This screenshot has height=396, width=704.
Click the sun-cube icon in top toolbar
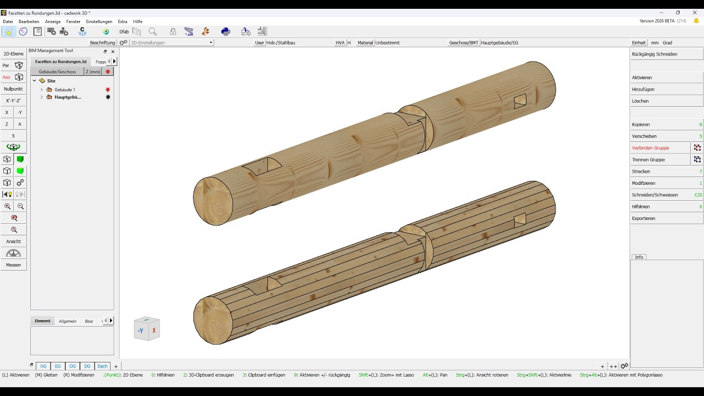pyautogui.click(x=9, y=31)
